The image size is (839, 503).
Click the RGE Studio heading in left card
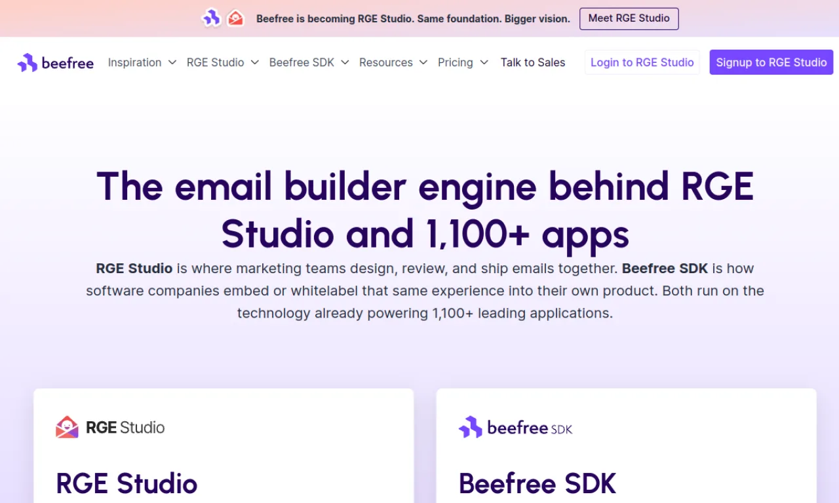[x=127, y=484]
